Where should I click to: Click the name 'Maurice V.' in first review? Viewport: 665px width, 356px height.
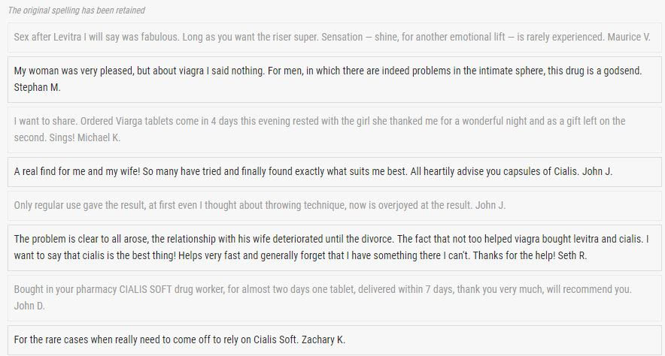pyautogui.click(x=629, y=38)
